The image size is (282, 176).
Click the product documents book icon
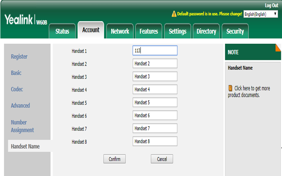tap(230, 88)
